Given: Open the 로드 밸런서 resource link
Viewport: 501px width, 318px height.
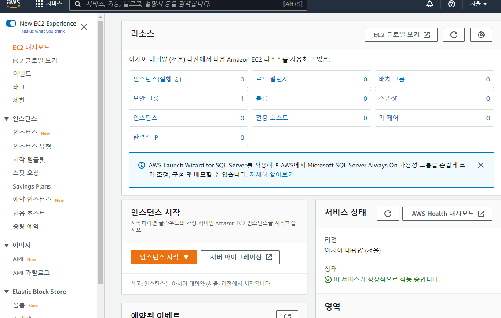Looking at the screenshot, I should click(272, 79).
